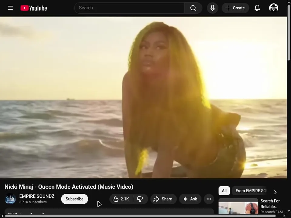Share the video
The image size is (291, 218).
163,199
